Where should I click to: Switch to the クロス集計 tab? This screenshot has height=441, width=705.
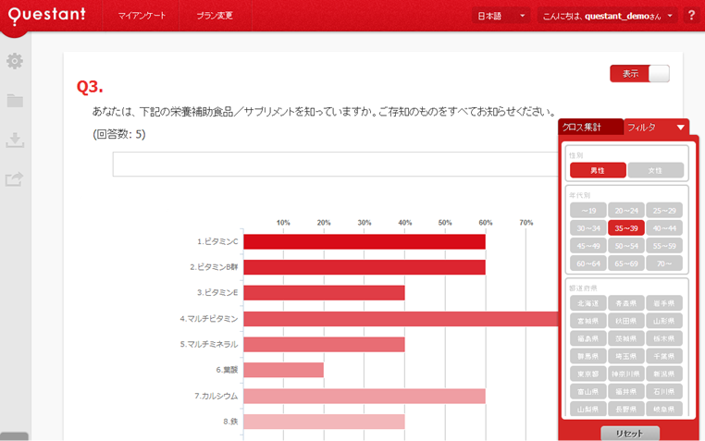tap(590, 128)
